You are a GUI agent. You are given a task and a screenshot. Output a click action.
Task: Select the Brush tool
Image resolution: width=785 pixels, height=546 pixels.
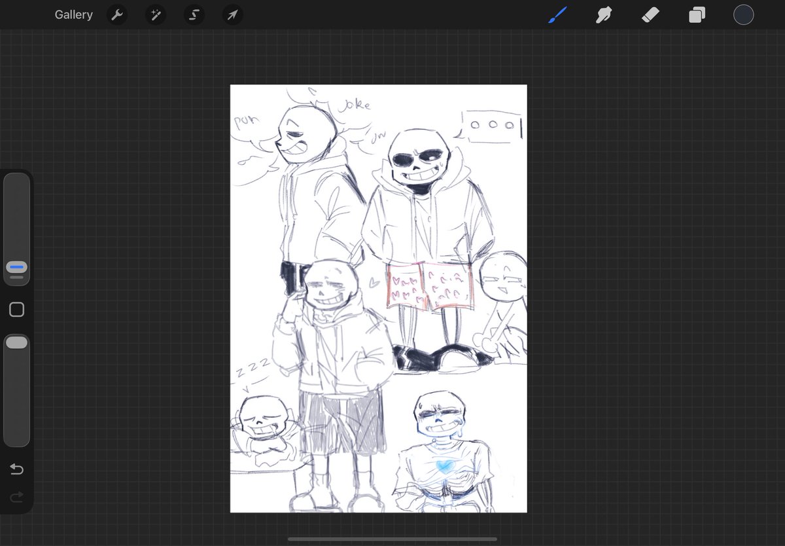pyautogui.click(x=557, y=14)
